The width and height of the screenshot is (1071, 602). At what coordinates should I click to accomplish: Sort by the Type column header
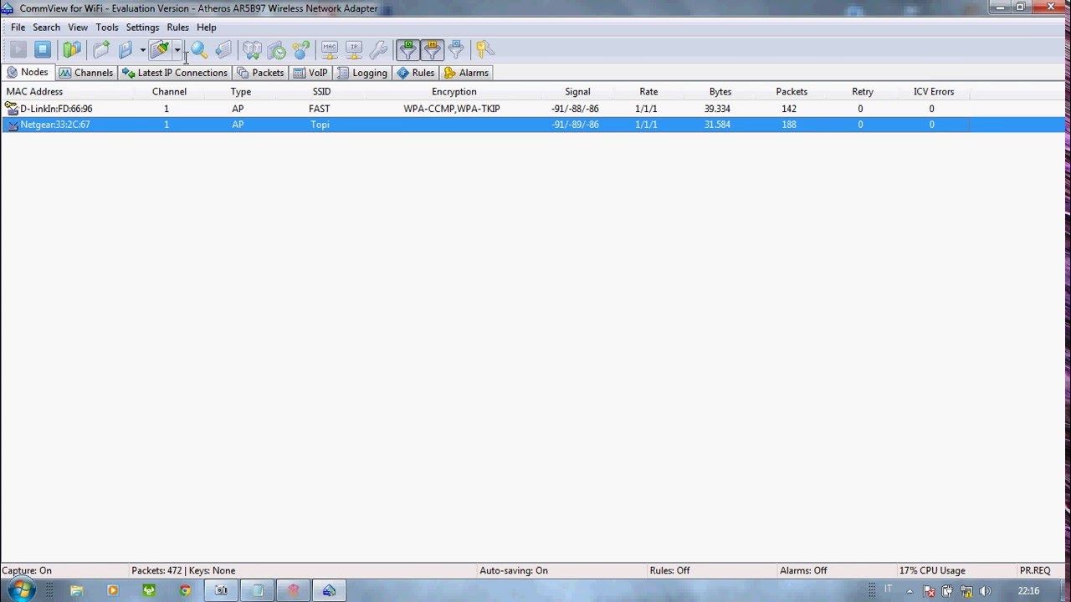241,92
